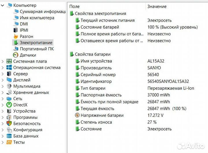Select the Степень износа row
Viewport: 208px width, 153px height.
click(138, 122)
